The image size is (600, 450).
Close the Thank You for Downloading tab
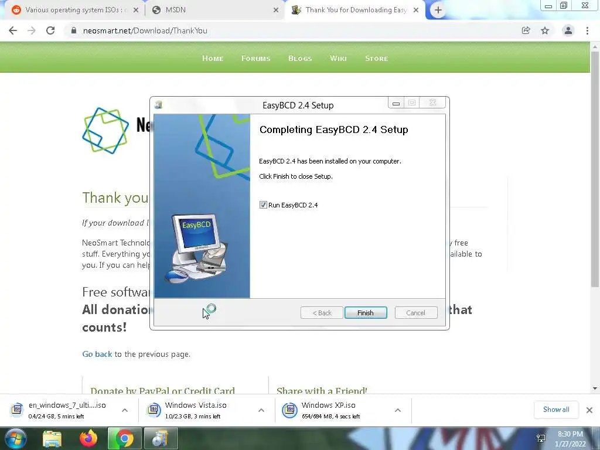point(416,11)
